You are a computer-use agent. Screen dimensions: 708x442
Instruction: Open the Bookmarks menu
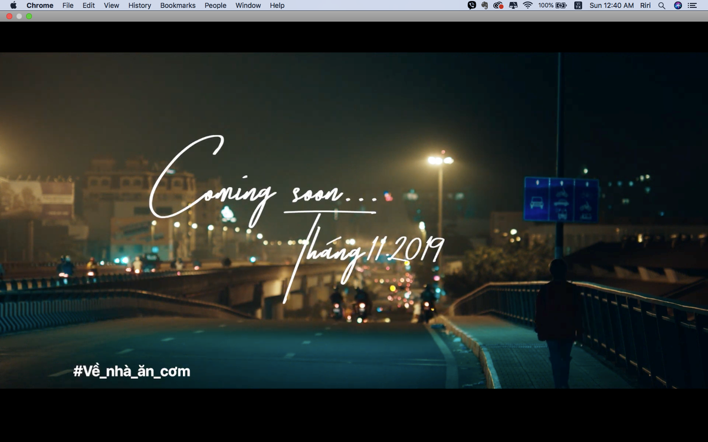(178, 5)
